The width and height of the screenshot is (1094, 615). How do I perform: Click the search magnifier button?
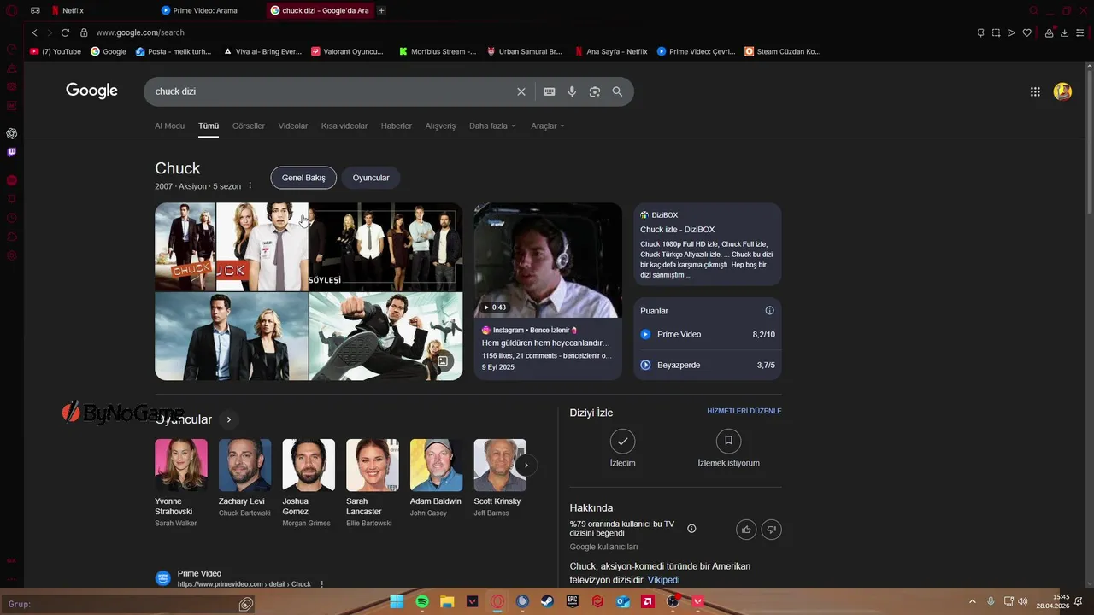(617, 91)
